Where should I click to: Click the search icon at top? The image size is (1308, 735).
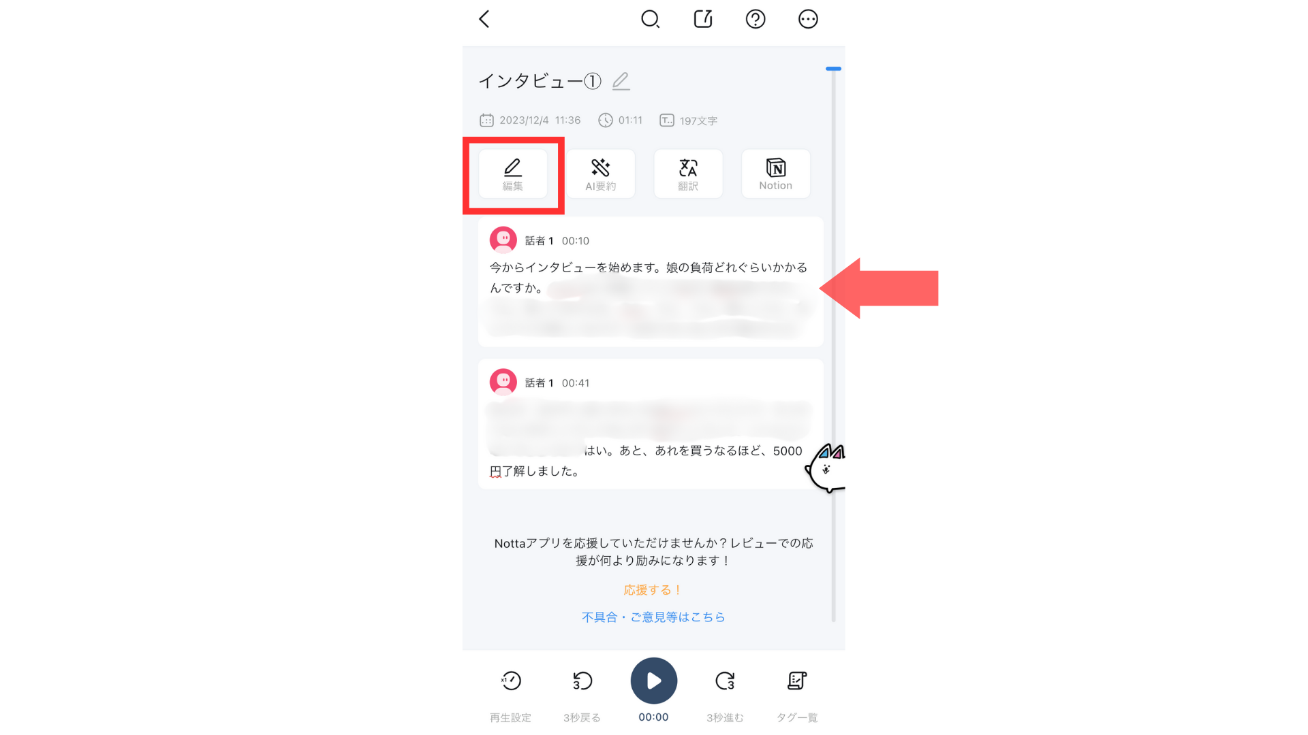tap(651, 19)
